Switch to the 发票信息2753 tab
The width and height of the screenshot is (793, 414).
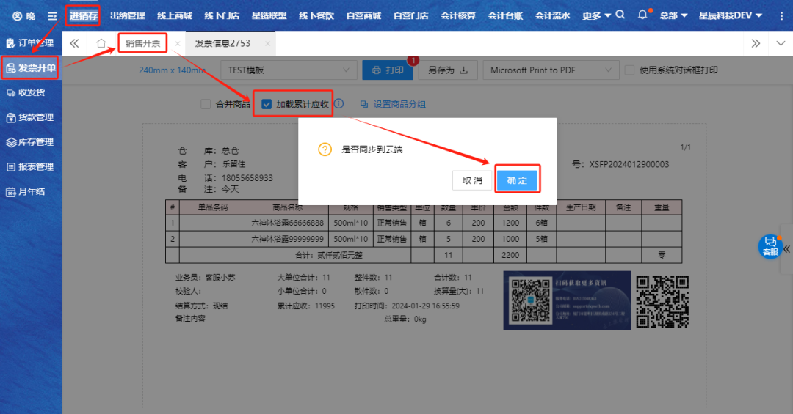pos(222,43)
